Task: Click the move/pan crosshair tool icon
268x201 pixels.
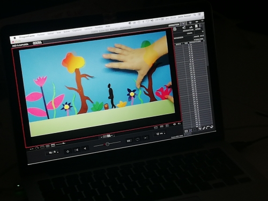Action: 68,151
